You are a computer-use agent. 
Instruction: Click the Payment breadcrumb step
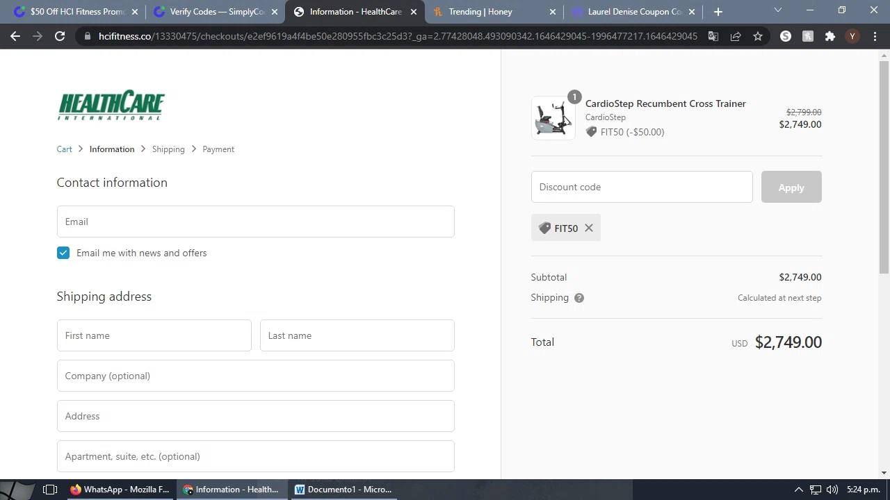pyautogui.click(x=218, y=149)
